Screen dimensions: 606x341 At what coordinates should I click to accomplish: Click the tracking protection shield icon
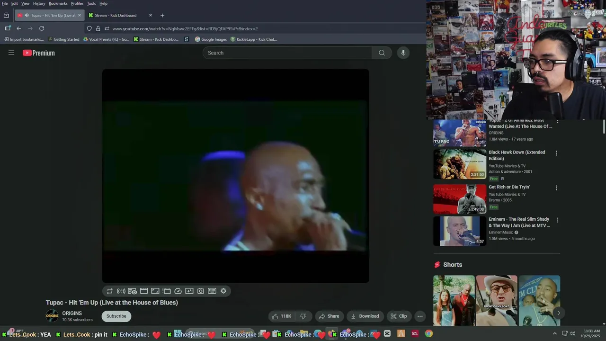[89, 28]
